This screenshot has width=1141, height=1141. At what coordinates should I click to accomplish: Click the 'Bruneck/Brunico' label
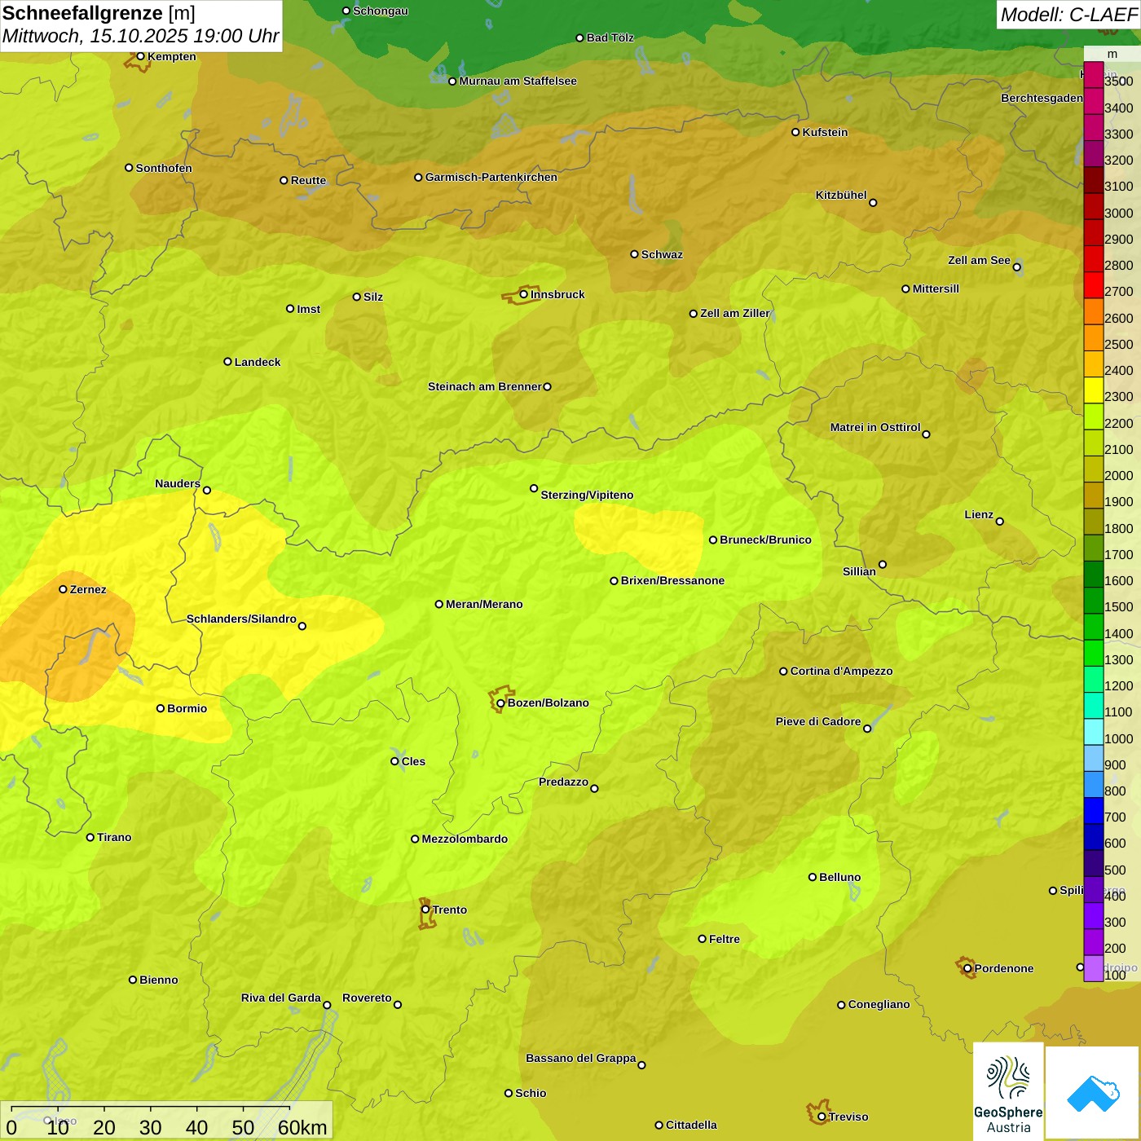click(x=765, y=540)
